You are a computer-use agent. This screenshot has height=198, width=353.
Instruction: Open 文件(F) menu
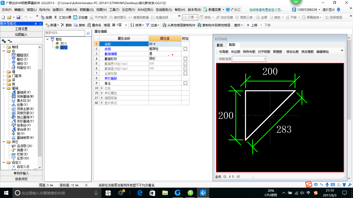pos(7,10)
